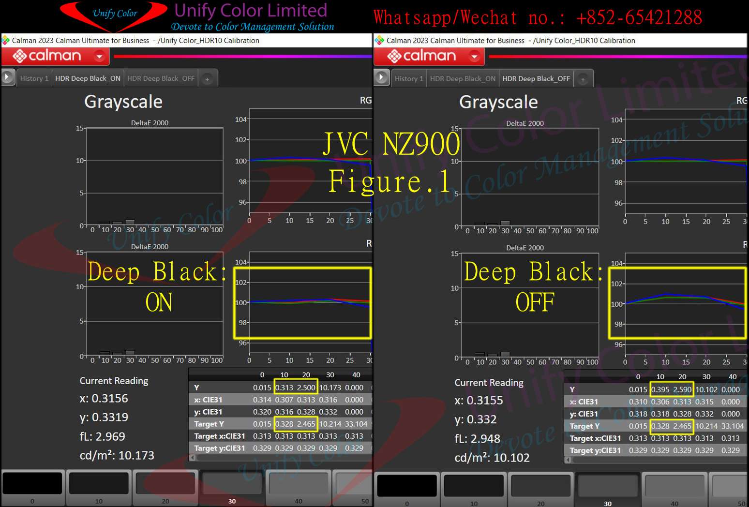Click Target Y value 10.214 in right table
749x507 pixels.
[706, 426]
